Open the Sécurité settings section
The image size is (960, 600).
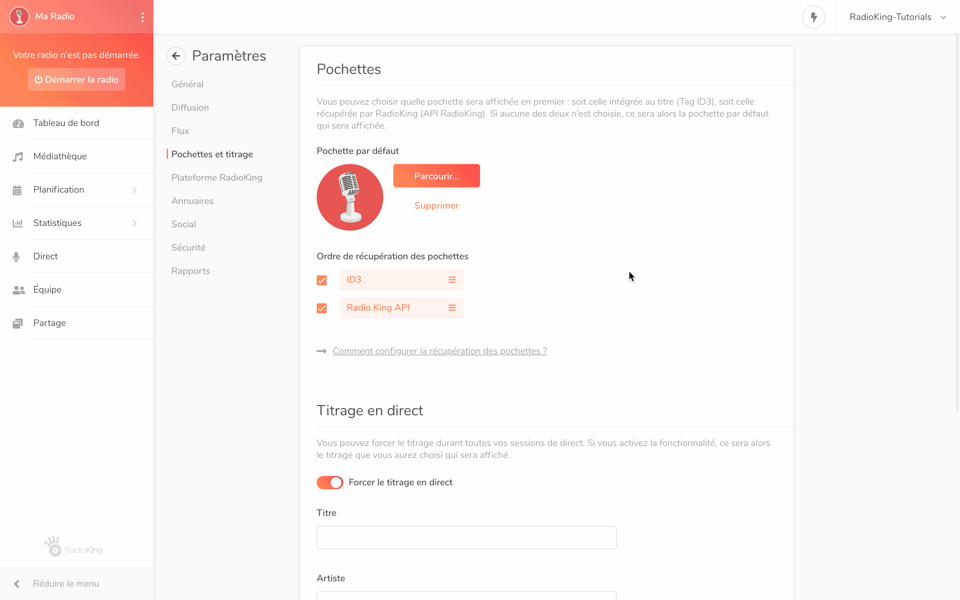188,248
